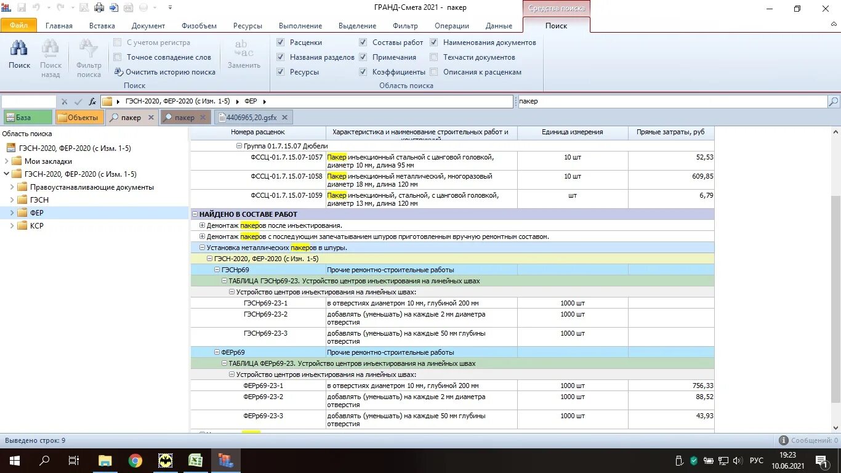Select the ФЕРр69-23-1 row code
Image resolution: width=841 pixels, height=473 pixels.
pos(265,386)
